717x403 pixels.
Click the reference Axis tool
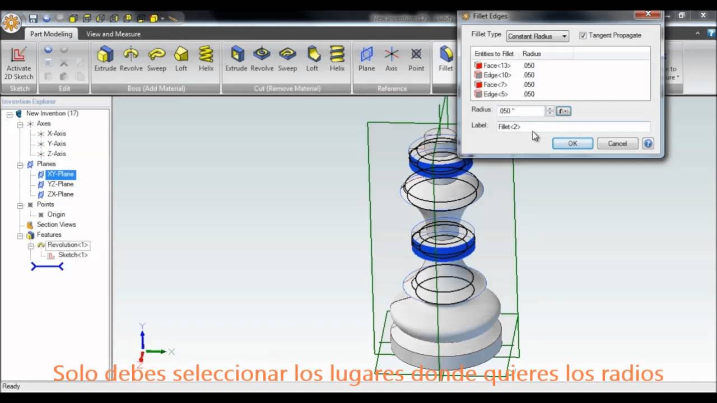click(x=391, y=59)
